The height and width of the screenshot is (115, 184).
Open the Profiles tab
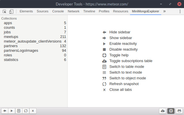point(104,11)
